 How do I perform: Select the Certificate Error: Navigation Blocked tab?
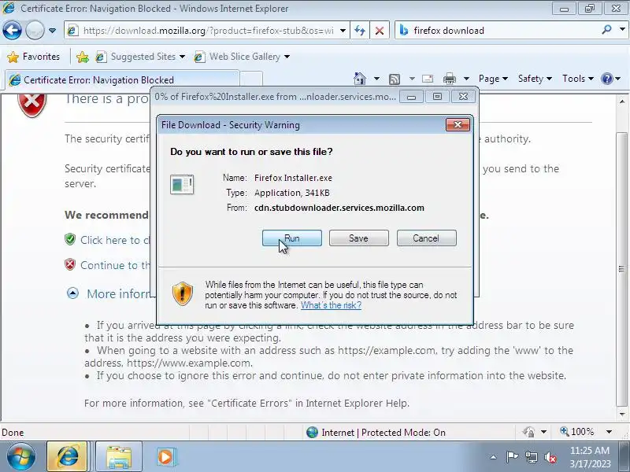122,79
